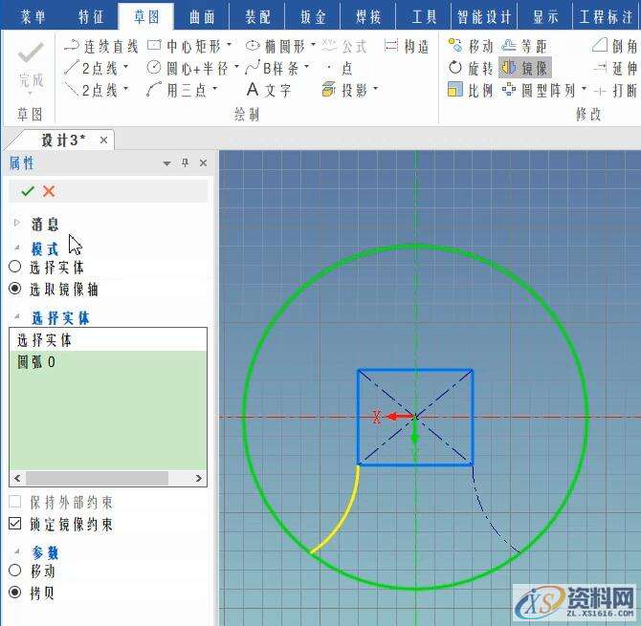
Task: Select the 倒角 chamfer tool
Action: coord(615,46)
